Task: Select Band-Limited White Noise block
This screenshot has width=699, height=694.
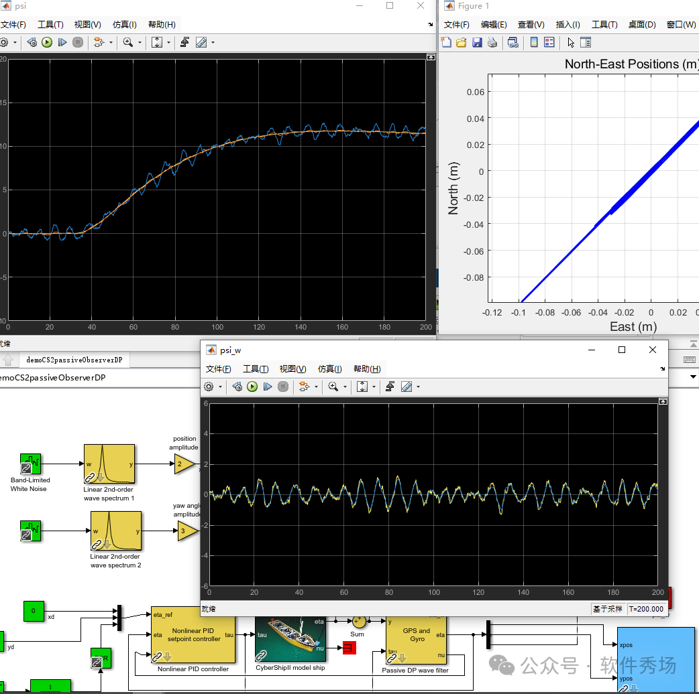Action: pos(30,464)
